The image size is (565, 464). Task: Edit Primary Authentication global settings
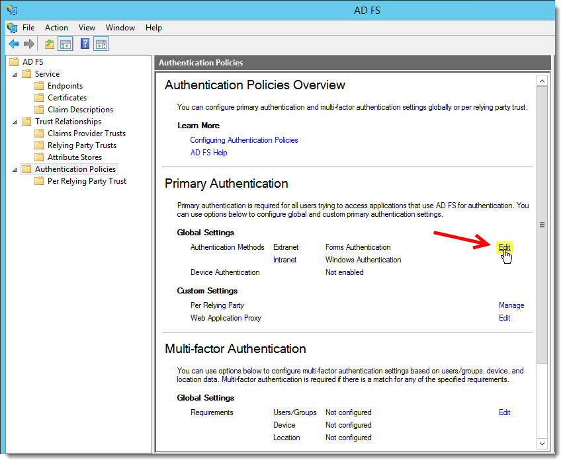click(x=504, y=247)
